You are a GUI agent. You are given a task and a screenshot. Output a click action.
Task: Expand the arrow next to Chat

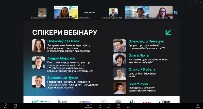104,105
